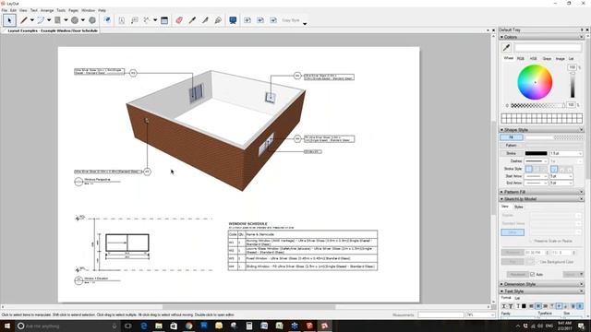Open the Line tool dropdown arrow
The height and width of the screenshot is (332, 591).
point(31,20)
